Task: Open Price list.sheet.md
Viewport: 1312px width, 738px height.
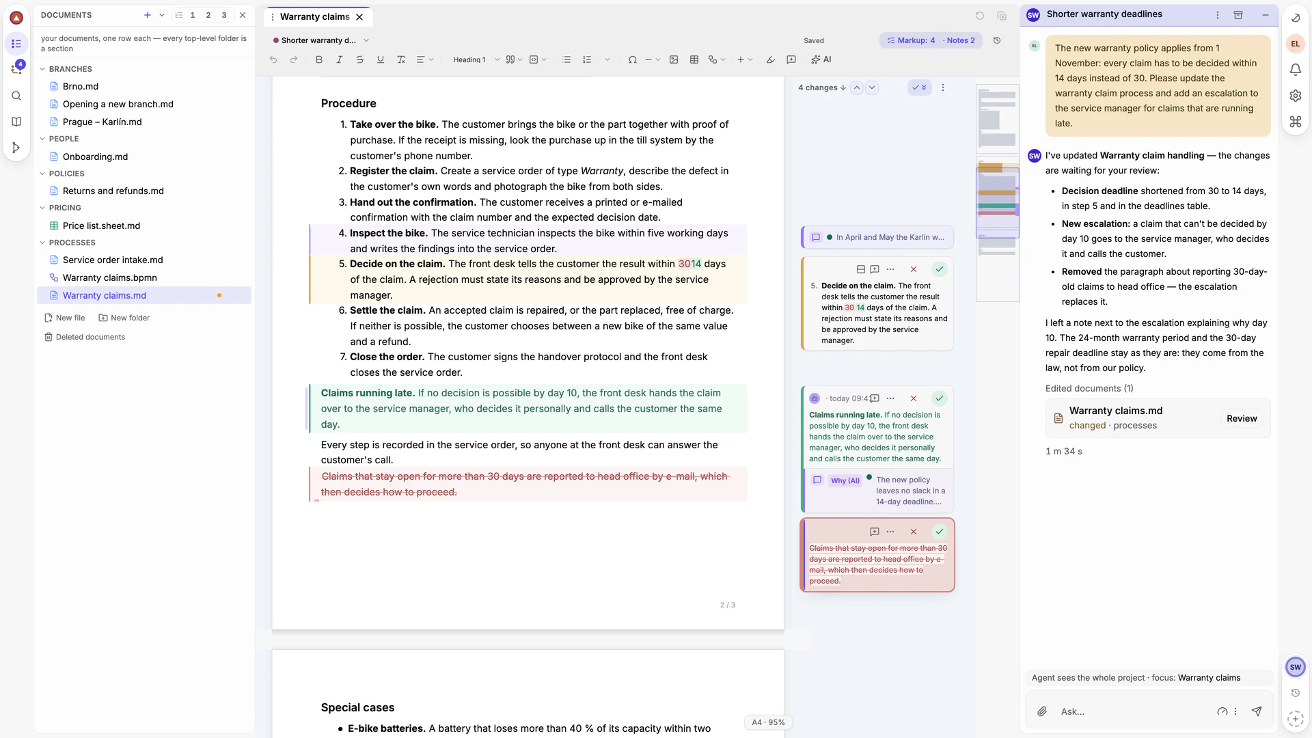Action: 101,225
